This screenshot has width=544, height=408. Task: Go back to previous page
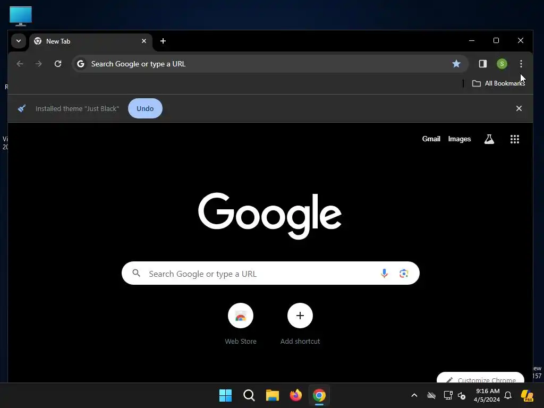pos(20,64)
